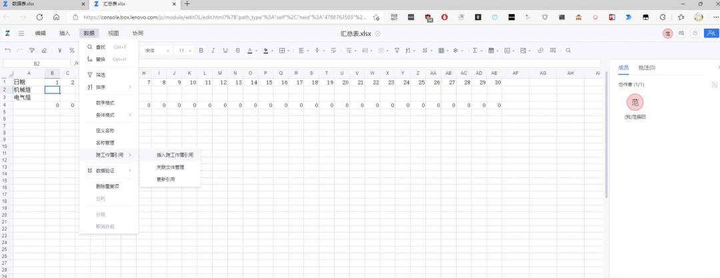
Task: Open the 协同 menu
Action: coord(137,33)
